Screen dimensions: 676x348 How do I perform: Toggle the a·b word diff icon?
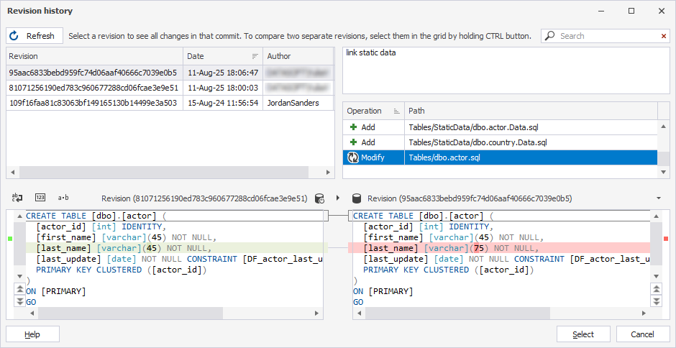(63, 198)
